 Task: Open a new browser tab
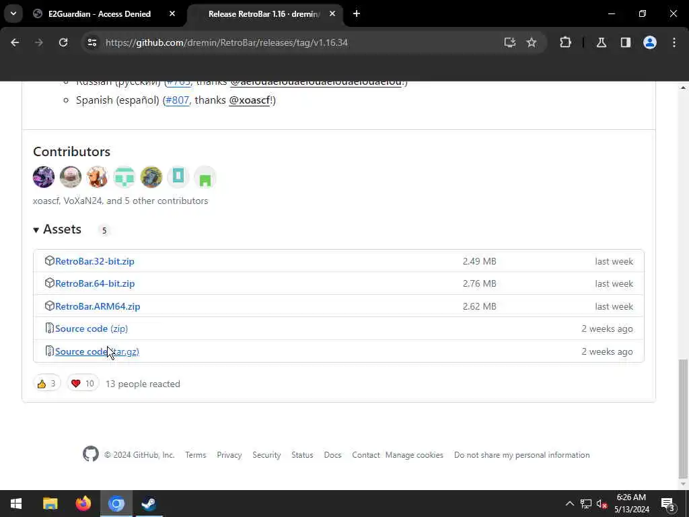[357, 13]
